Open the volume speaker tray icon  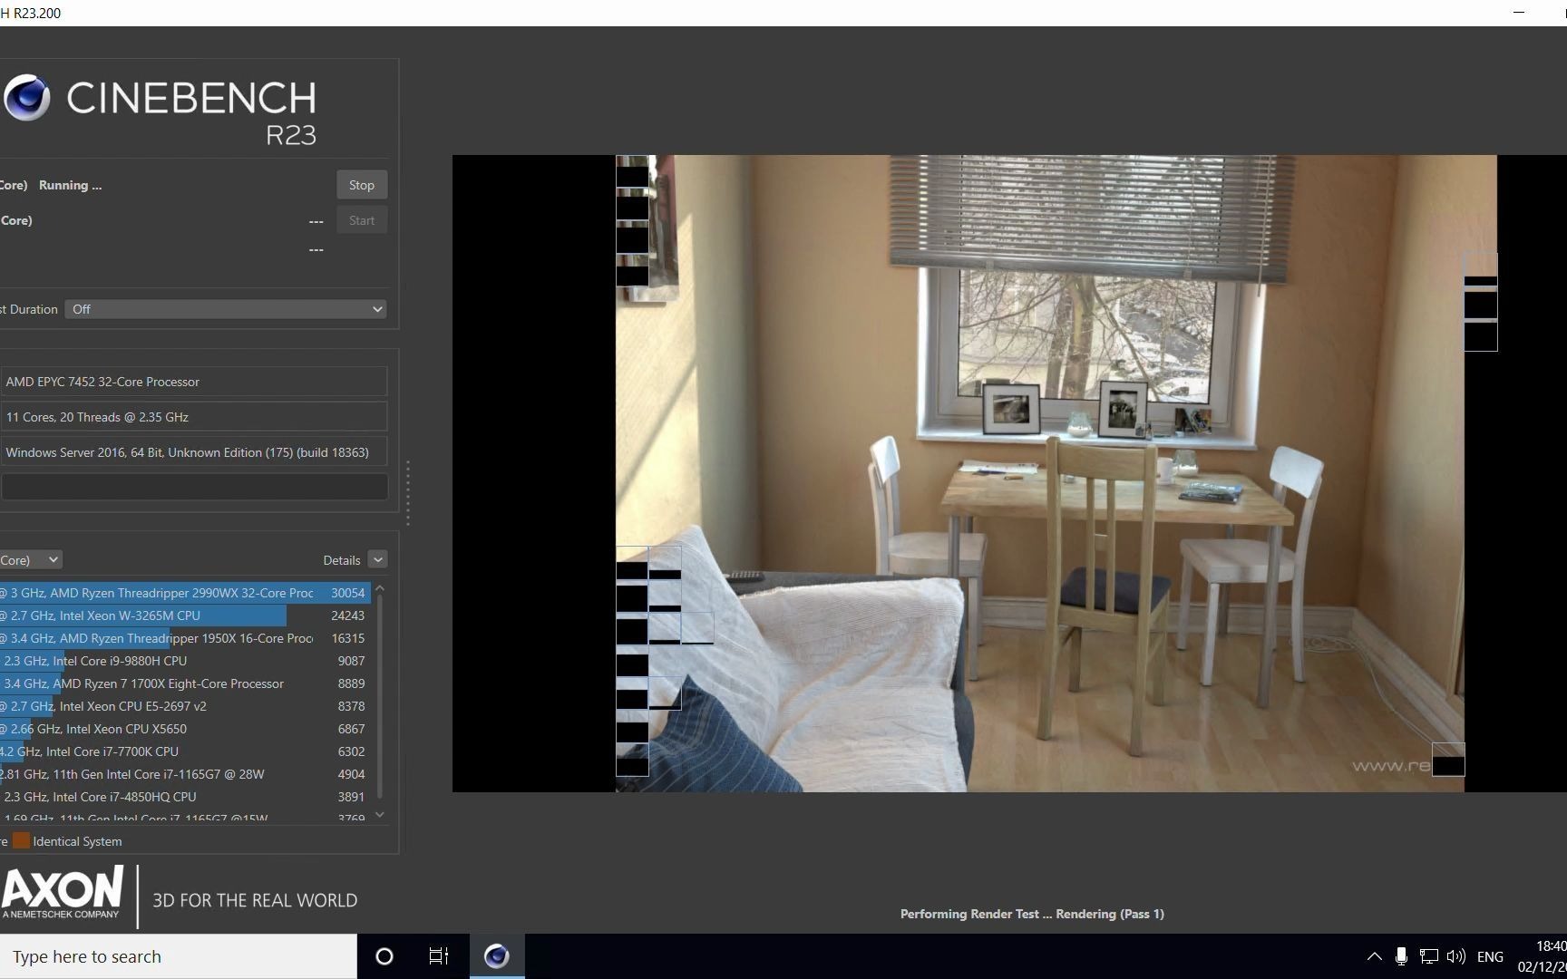pos(1456,956)
